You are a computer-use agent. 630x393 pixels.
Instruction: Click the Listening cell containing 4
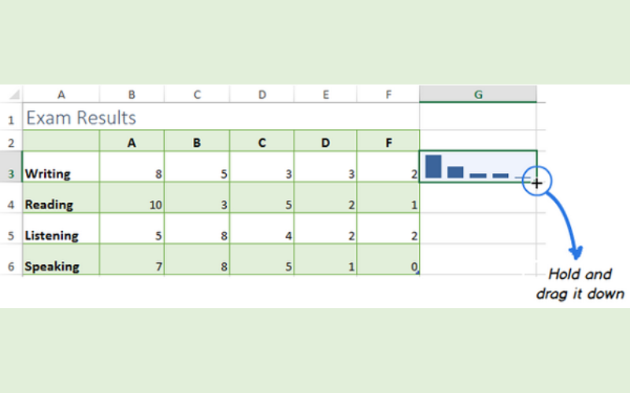point(262,235)
